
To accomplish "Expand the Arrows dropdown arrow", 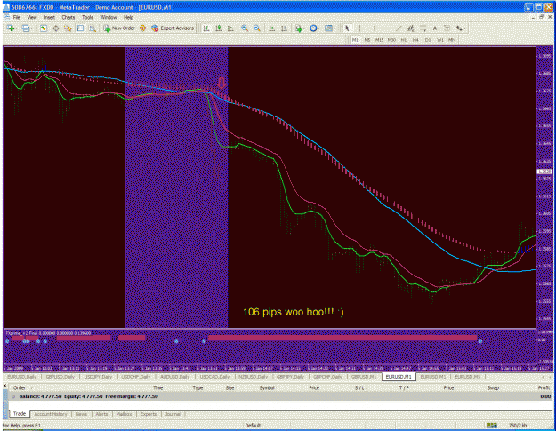I will [x=464, y=28].
